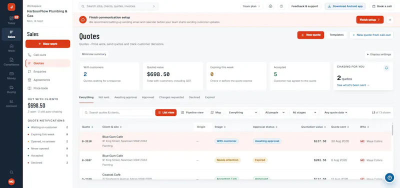Click Minimise summary

click(93, 54)
